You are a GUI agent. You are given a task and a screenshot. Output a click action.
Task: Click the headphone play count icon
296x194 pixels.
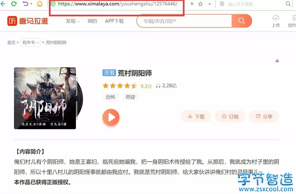(158, 86)
